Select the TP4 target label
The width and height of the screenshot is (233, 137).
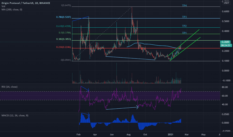tap(184, 5)
